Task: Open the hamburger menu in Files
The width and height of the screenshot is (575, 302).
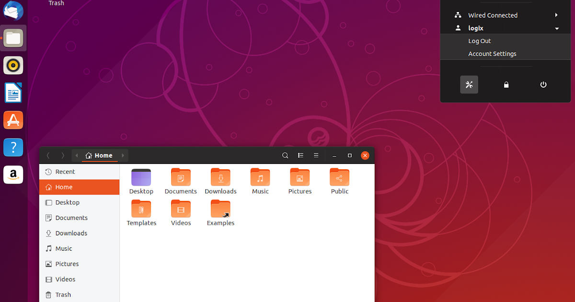Action: click(316, 155)
